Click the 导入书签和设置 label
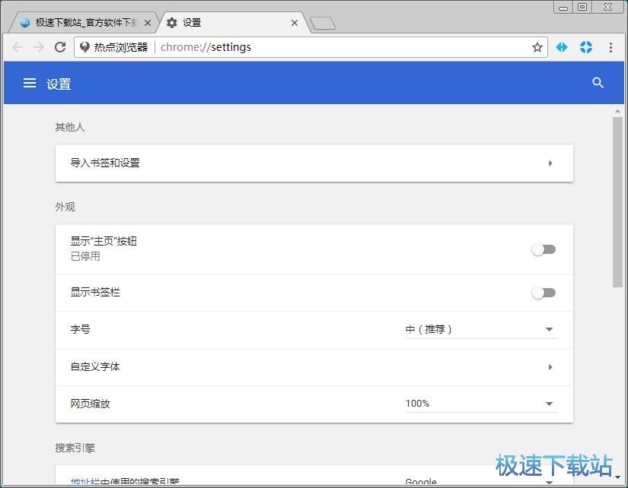628x488 pixels. (x=105, y=163)
